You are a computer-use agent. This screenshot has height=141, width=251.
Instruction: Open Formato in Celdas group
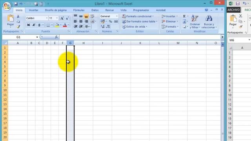coord(170,27)
